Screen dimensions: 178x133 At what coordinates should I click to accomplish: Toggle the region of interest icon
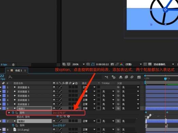145,64
